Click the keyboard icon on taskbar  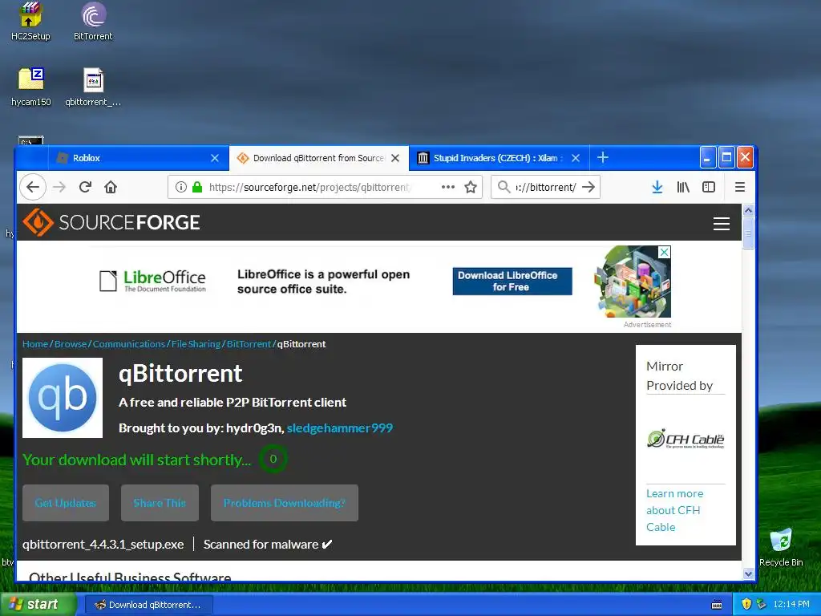(x=717, y=605)
